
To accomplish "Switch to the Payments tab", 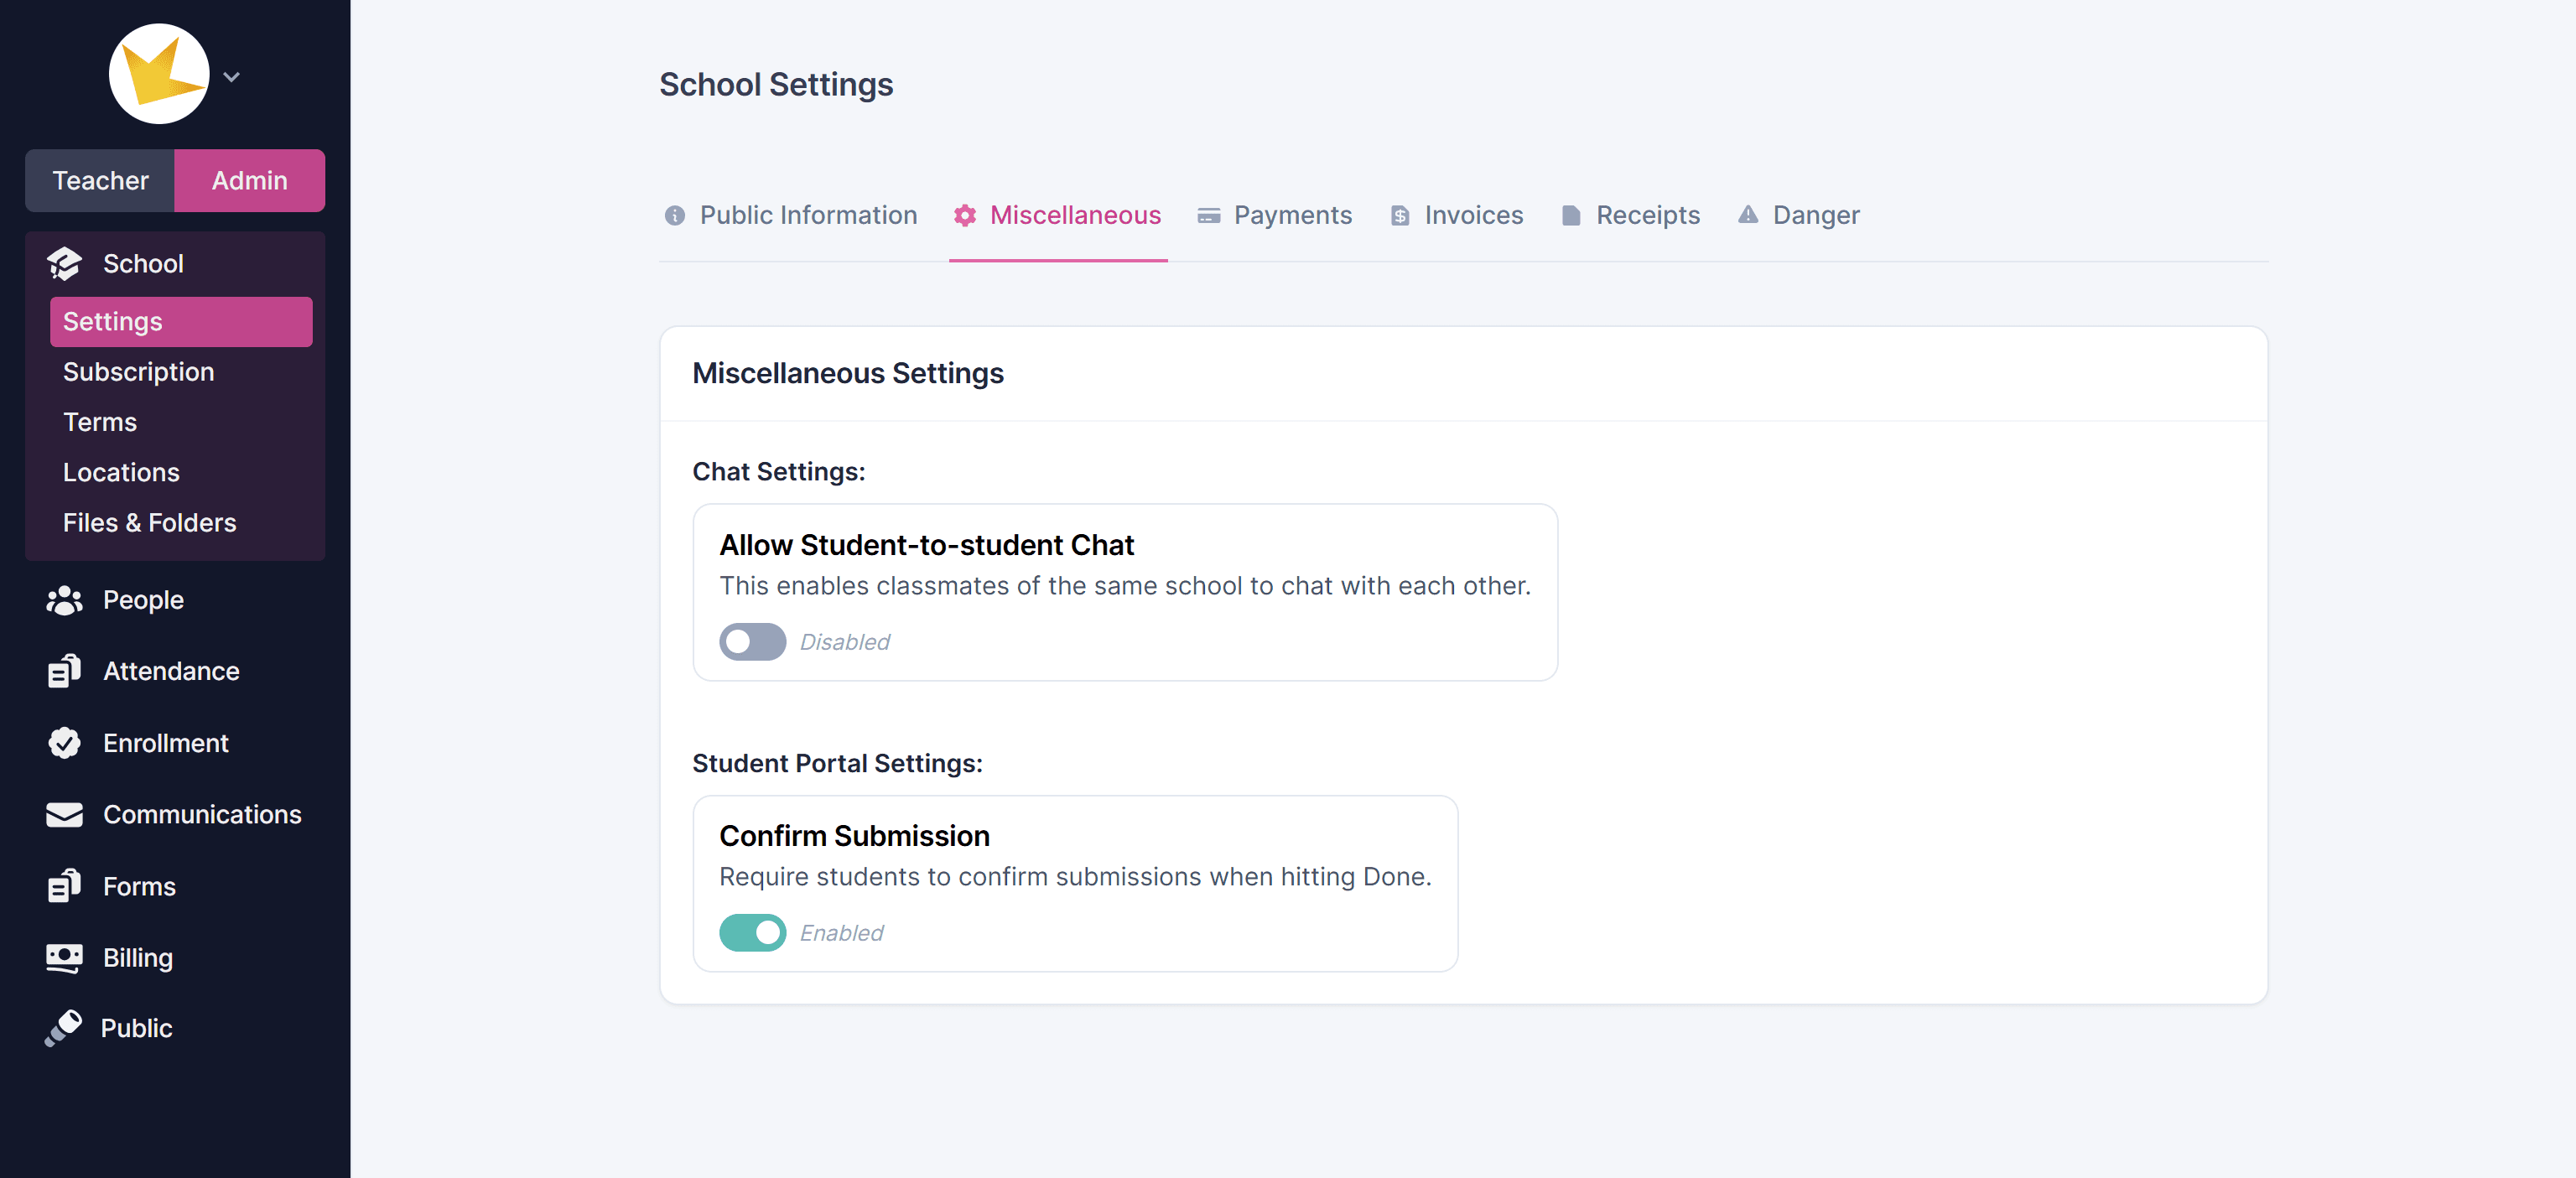I will (1274, 215).
